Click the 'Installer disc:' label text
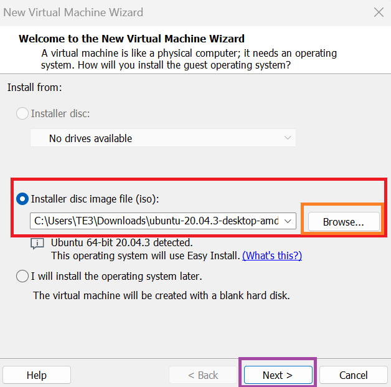Screen dimensions: 391x387 [60, 114]
